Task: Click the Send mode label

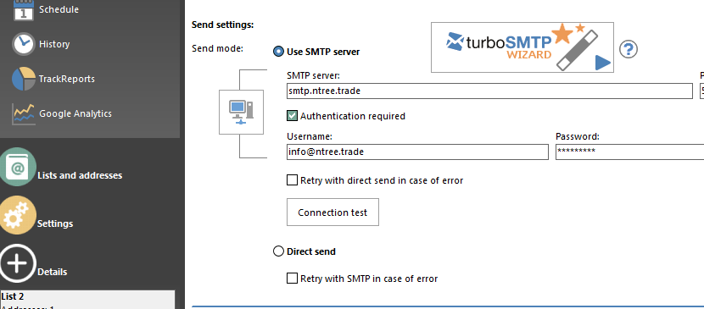Action: (x=217, y=48)
